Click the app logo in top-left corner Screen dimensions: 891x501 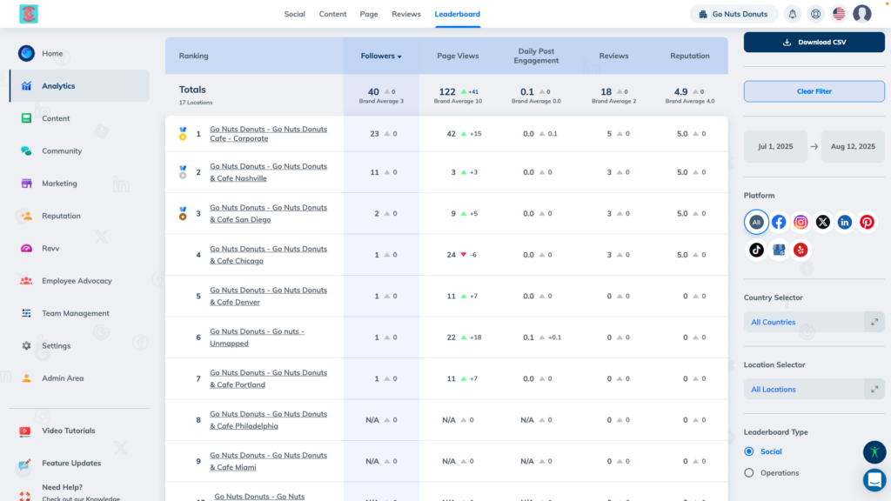coord(29,14)
